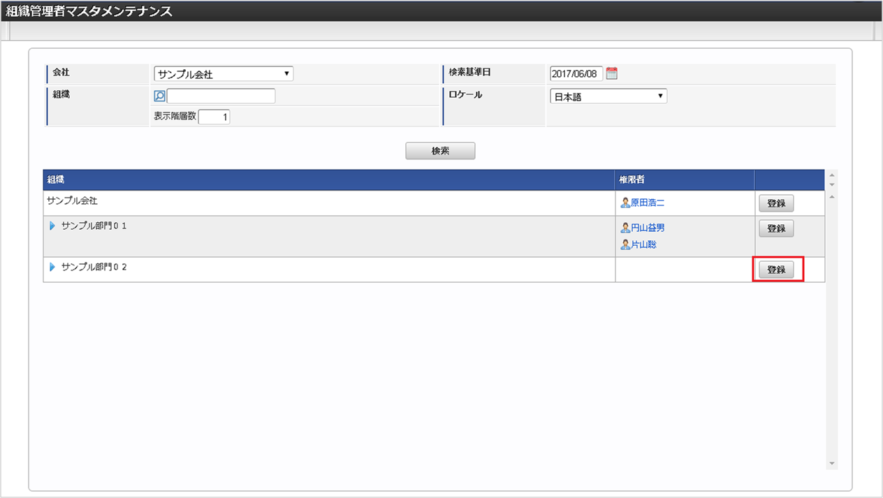Click the user icon beside 円山益男
The image size is (883, 498).
(x=625, y=228)
